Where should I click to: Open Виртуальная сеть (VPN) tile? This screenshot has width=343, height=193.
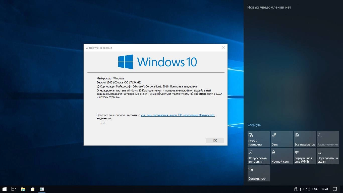(x=305, y=156)
